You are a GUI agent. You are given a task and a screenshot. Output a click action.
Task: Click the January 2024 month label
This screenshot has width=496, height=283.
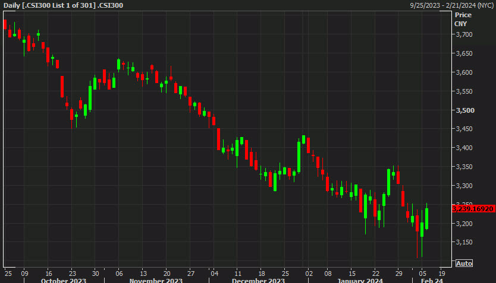coord(360,280)
